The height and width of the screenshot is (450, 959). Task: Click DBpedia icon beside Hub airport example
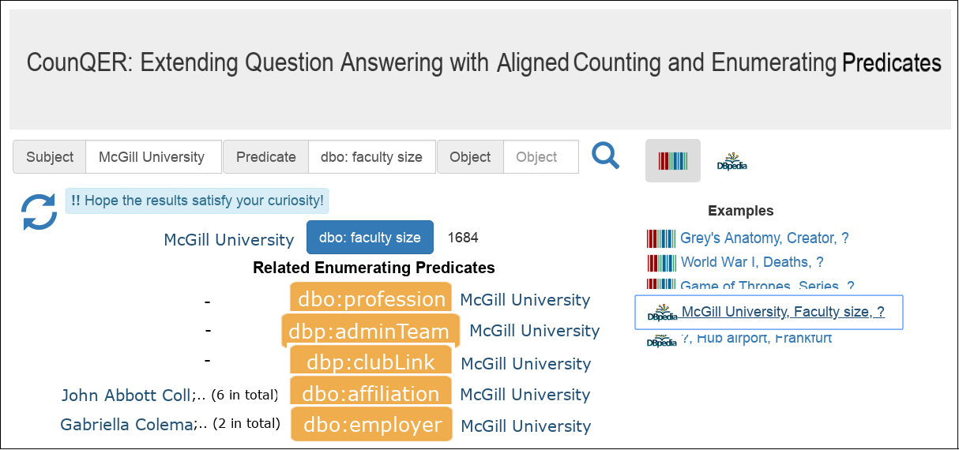662,339
